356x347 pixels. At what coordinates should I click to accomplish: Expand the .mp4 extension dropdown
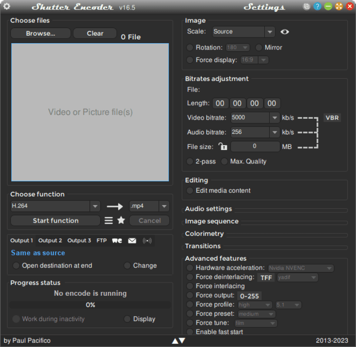pyautogui.click(x=164, y=206)
